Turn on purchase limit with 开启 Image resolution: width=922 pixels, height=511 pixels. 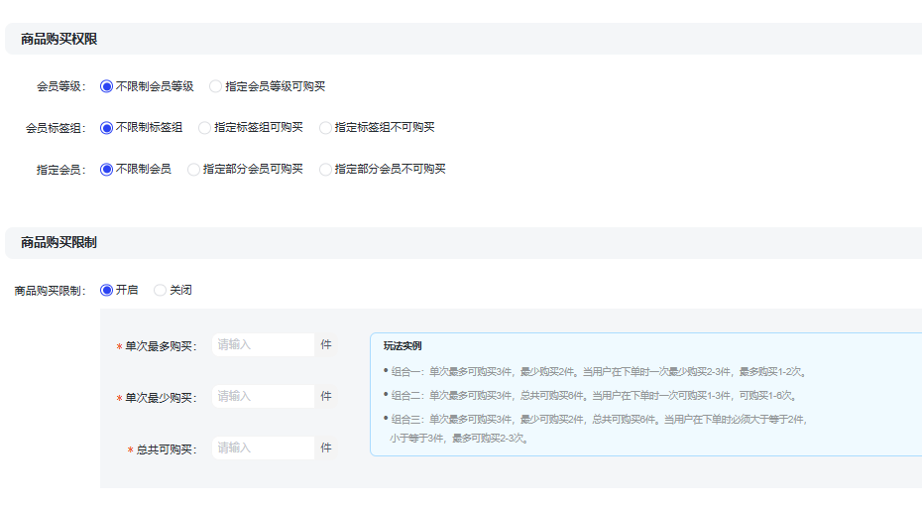(107, 290)
